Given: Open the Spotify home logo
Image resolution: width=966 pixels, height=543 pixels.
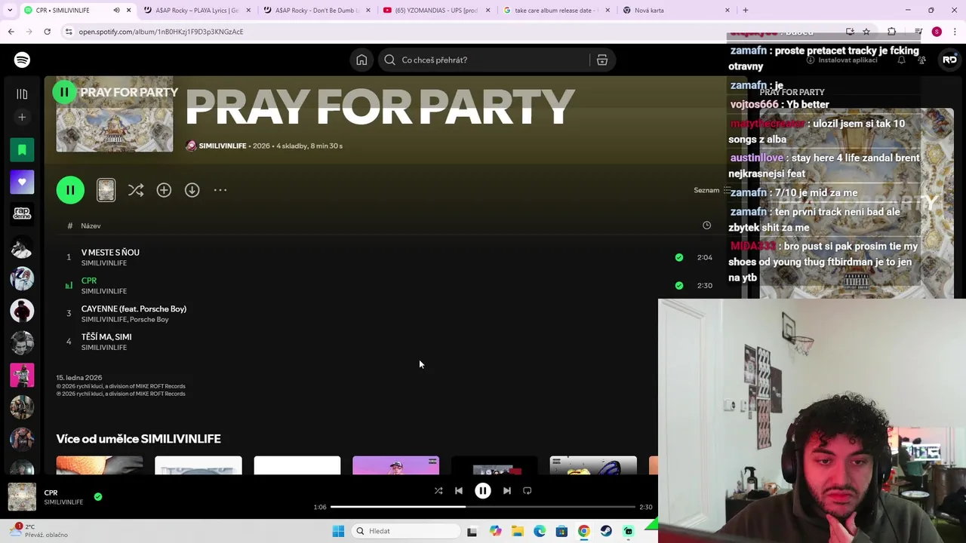Looking at the screenshot, I should tap(22, 60).
